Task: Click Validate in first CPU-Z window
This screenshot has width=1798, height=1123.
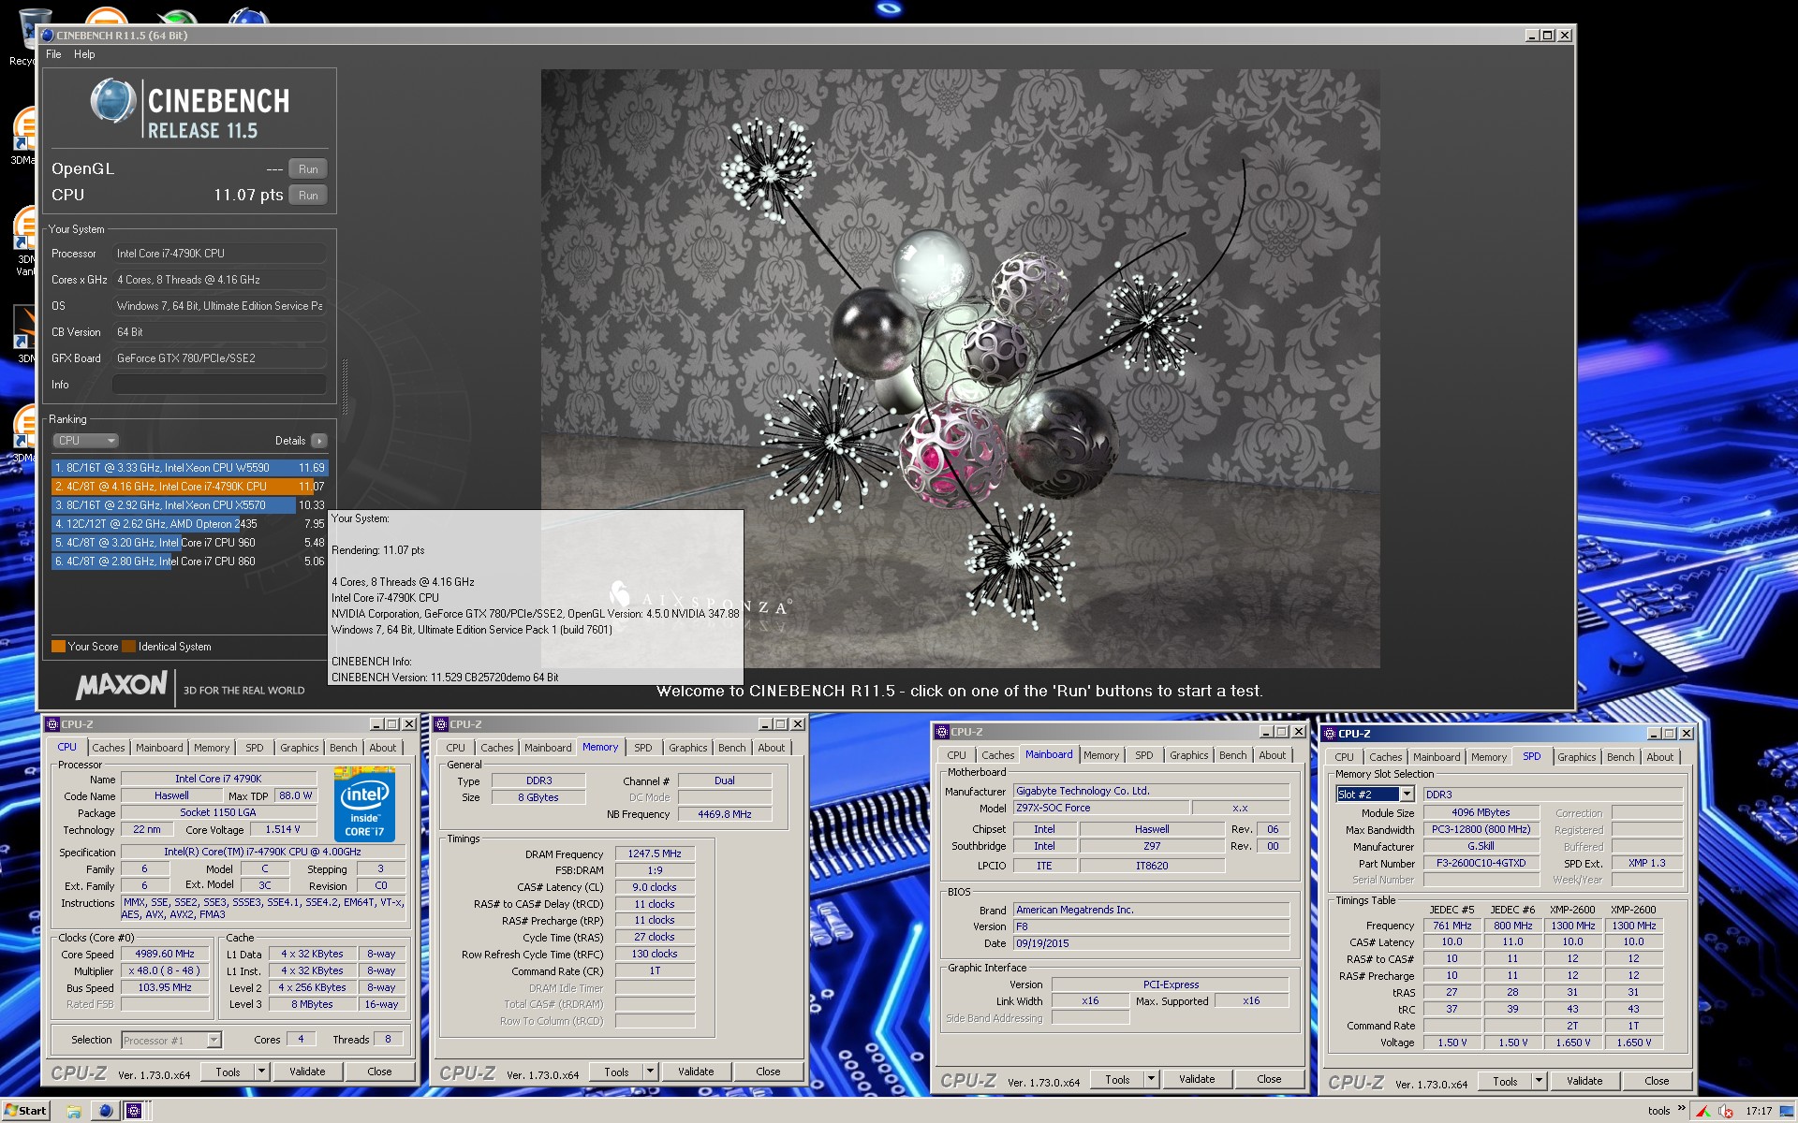Action: click(307, 1072)
